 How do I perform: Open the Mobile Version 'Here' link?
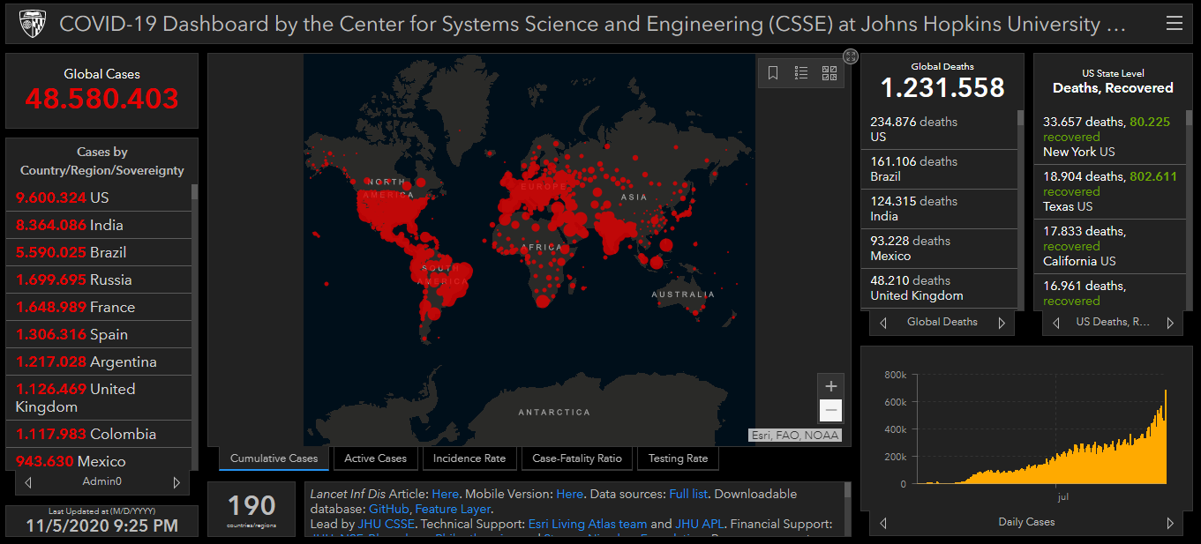click(x=569, y=494)
